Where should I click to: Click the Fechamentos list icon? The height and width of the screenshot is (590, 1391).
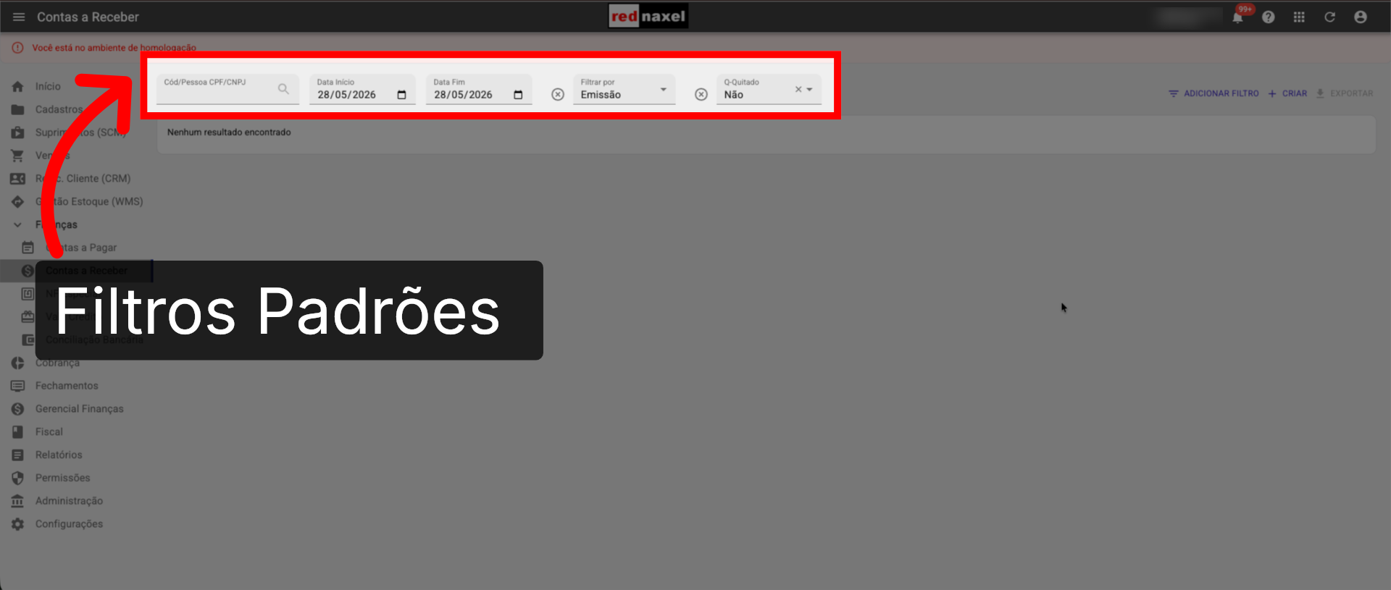[17, 386]
